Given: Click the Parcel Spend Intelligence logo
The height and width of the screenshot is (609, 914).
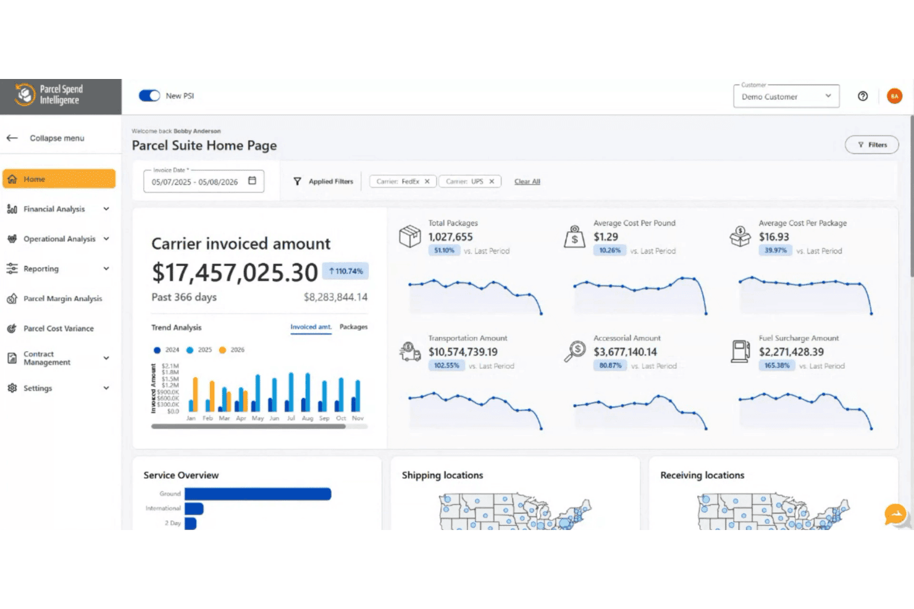Looking at the screenshot, I should [x=49, y=95].
